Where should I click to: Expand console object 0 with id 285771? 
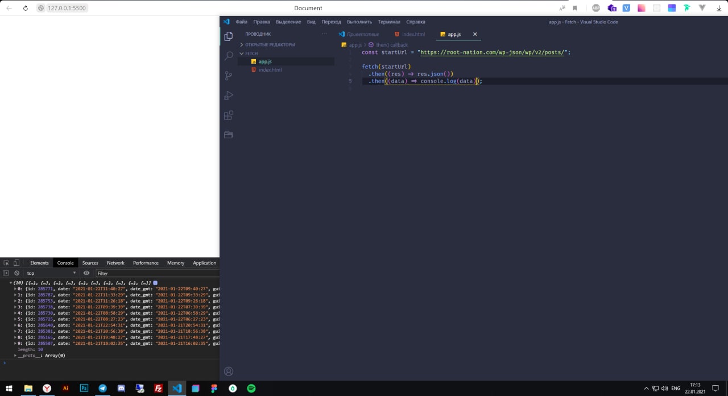15,288
